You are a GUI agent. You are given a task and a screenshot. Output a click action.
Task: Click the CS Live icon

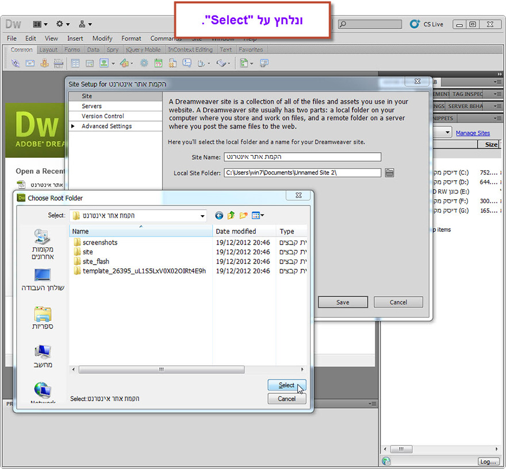click(x=415, y=24)
